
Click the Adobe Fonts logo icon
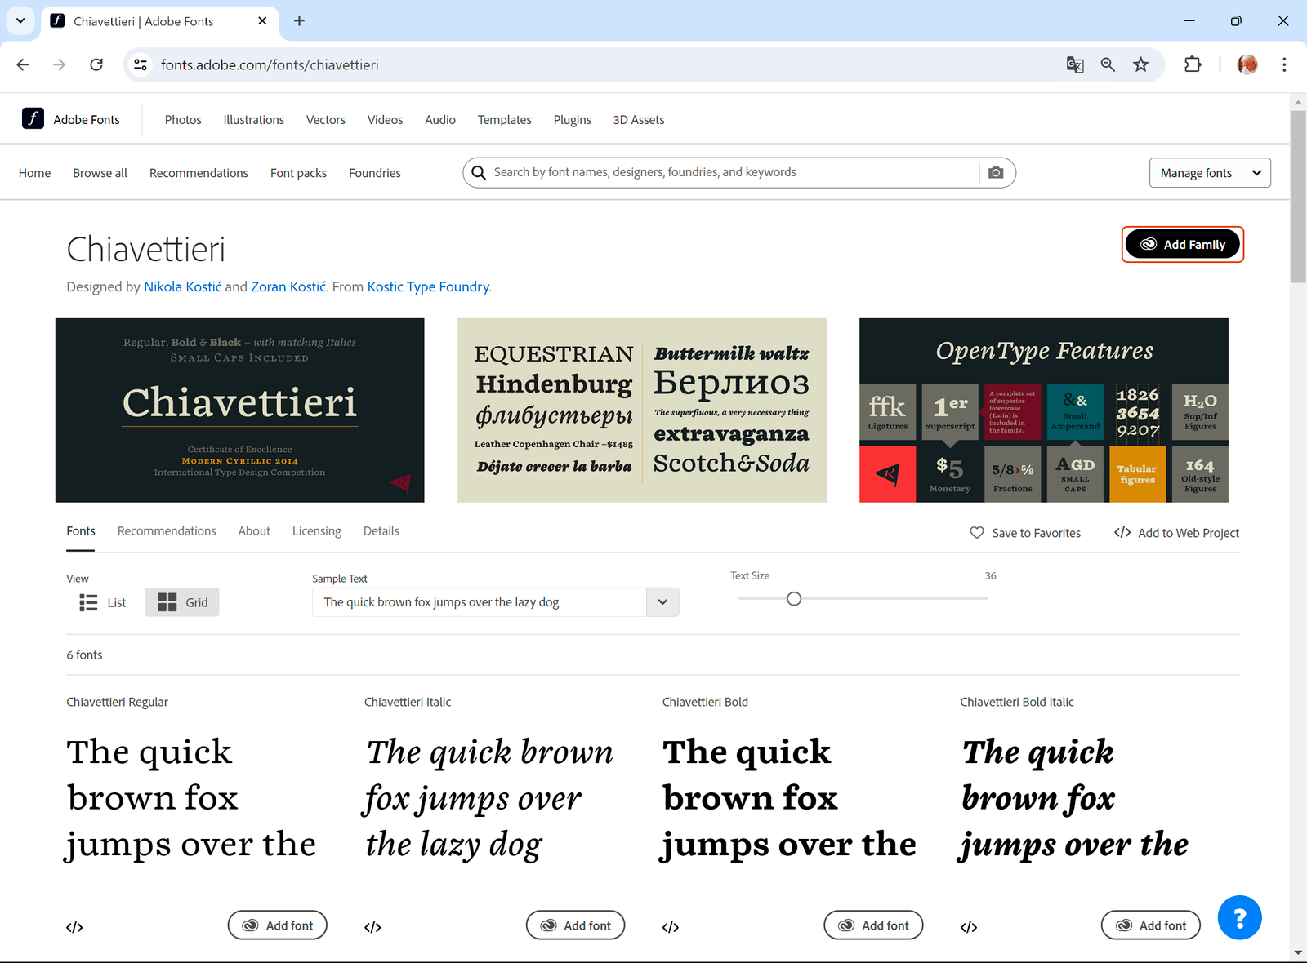coord(33,119)
